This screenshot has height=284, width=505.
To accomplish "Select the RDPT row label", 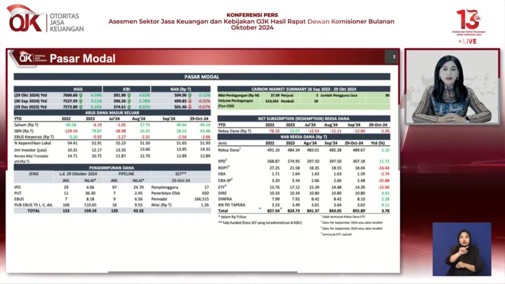I will point(224,168).
